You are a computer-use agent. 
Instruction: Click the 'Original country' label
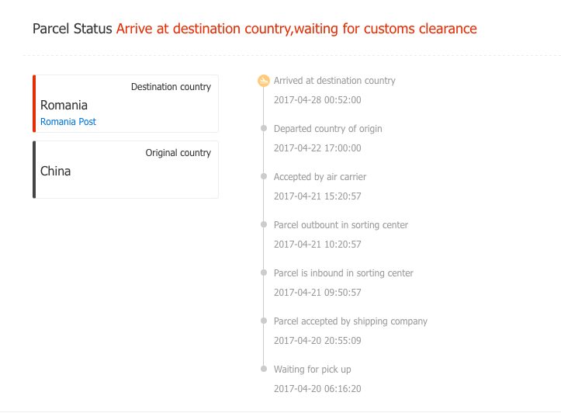[x=178, y=153]
